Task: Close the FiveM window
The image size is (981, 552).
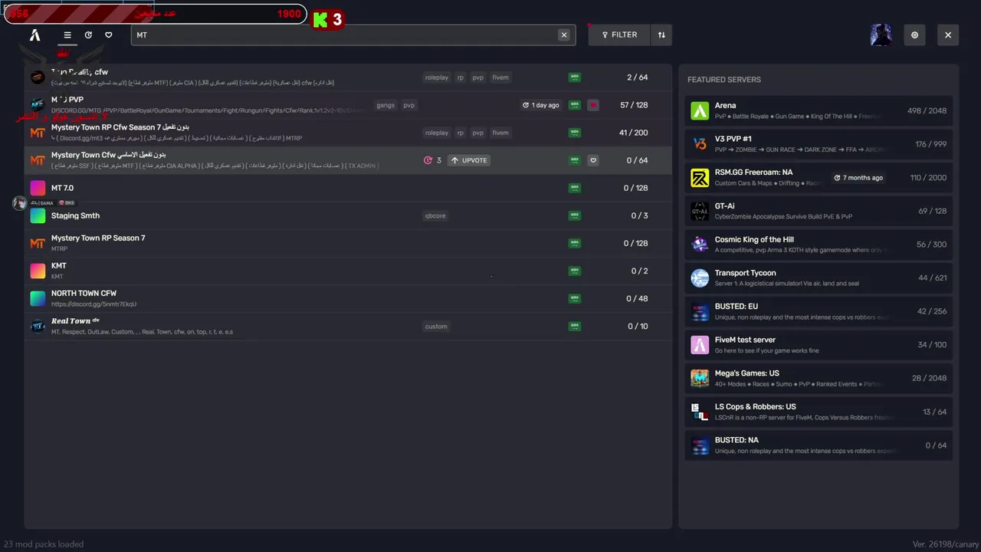Action: 948,34
